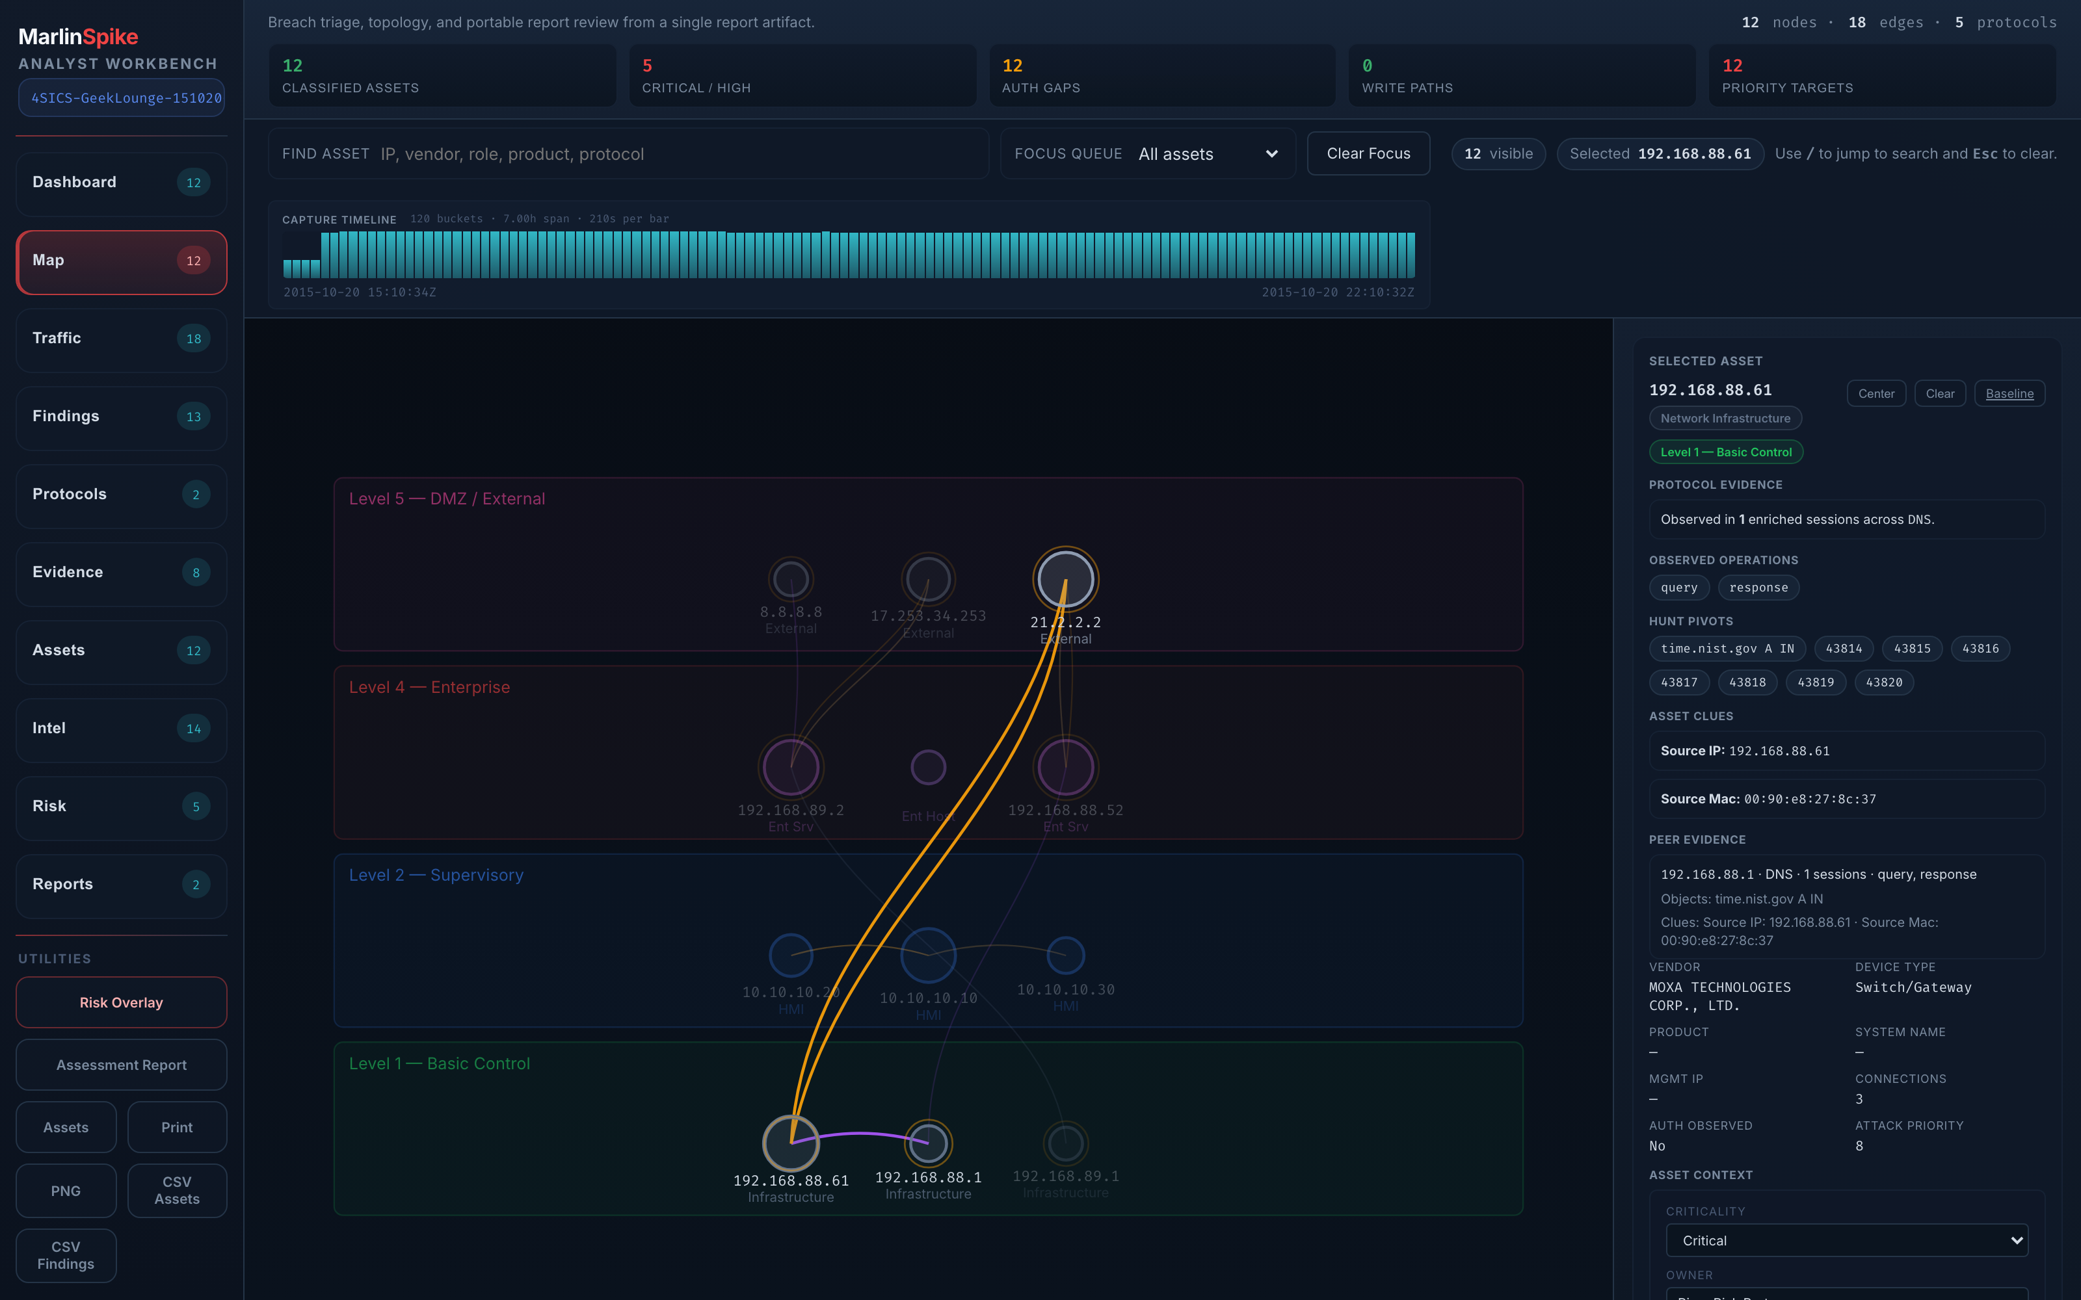Click the Level 1 — Basic Control tag

1726,452
